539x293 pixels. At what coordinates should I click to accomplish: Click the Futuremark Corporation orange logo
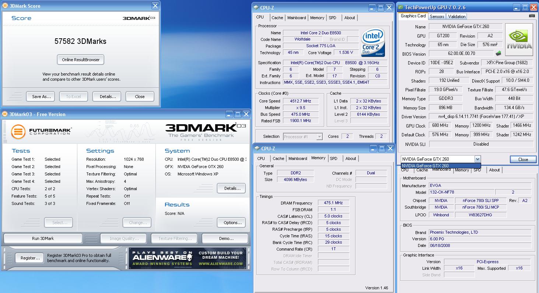tap(18, 132)
